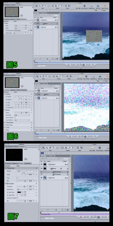
Task: Click the New Light bulb icon
Action: (x=79, y=6)
